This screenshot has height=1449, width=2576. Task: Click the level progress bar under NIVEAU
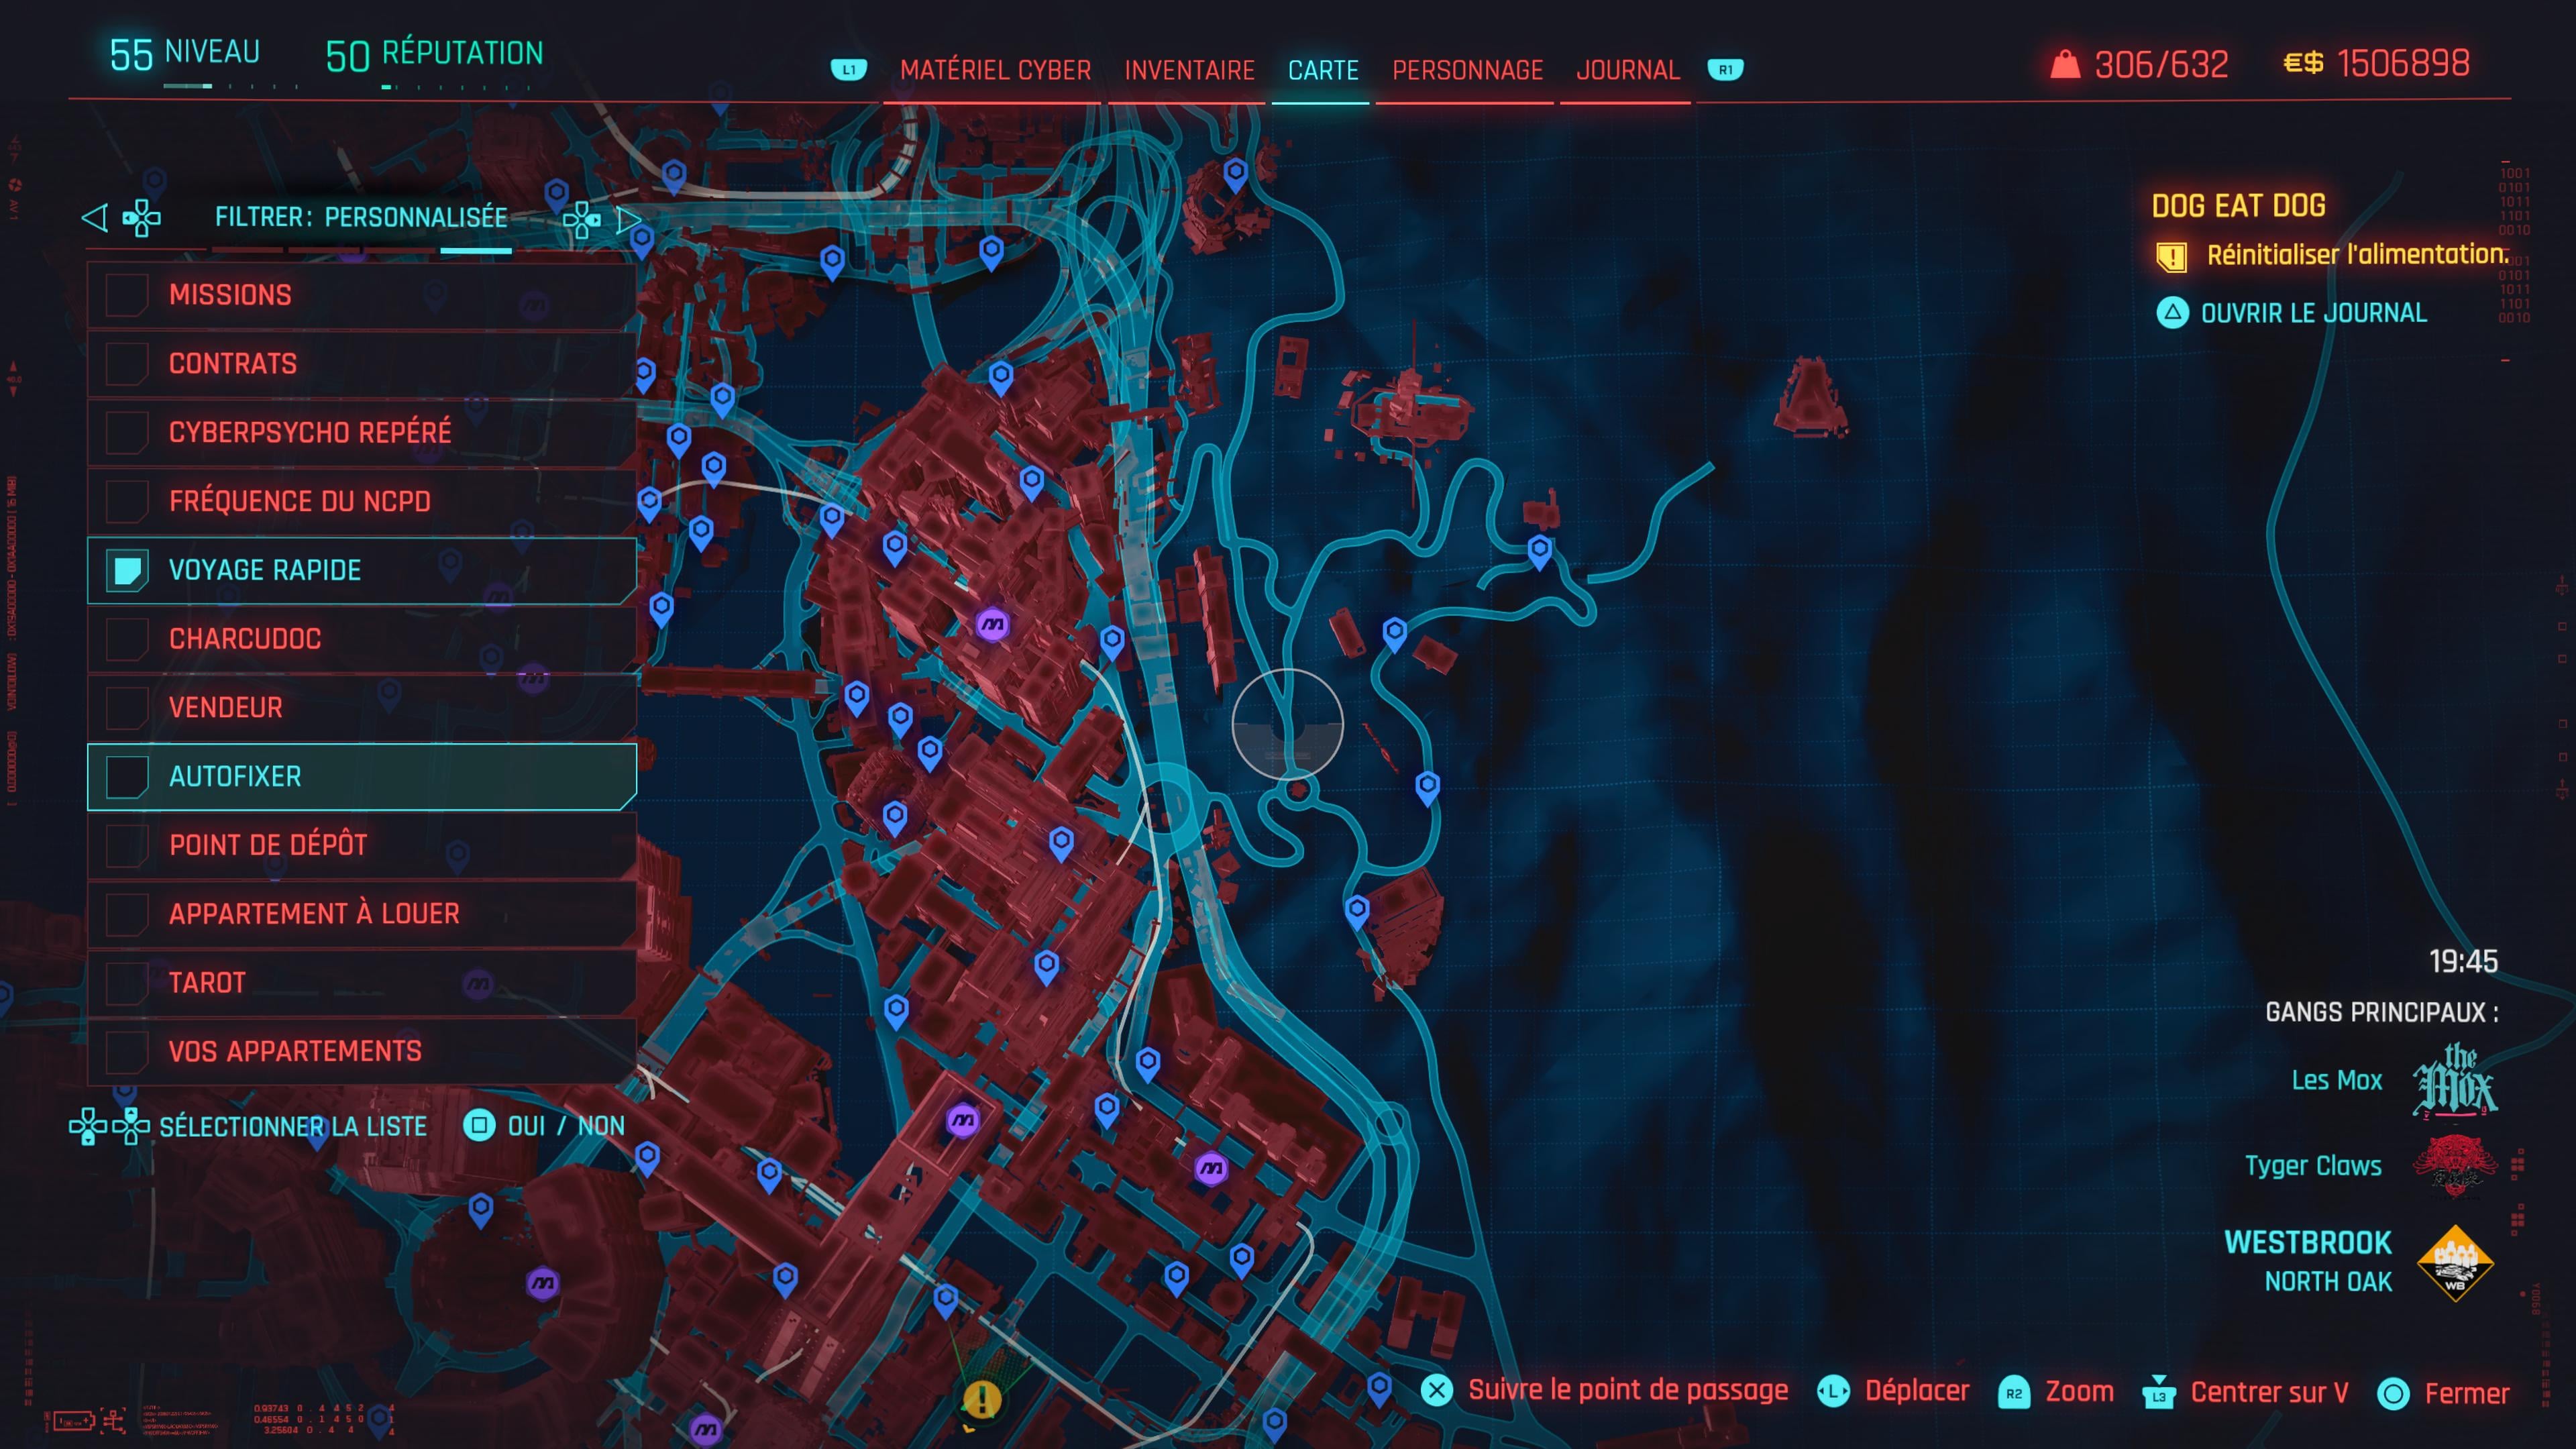pos(231,87)
